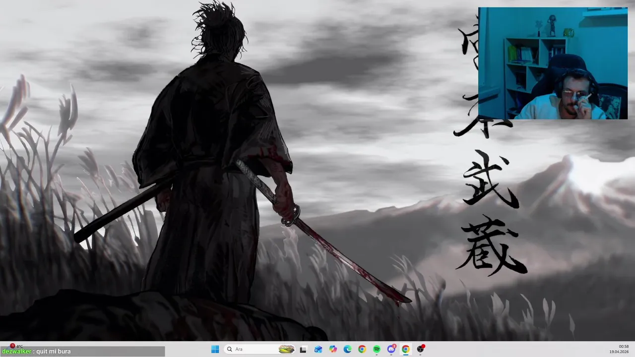Open the Windows Start menu
Screen dimensions: 635x357
[x=215, y=349]
